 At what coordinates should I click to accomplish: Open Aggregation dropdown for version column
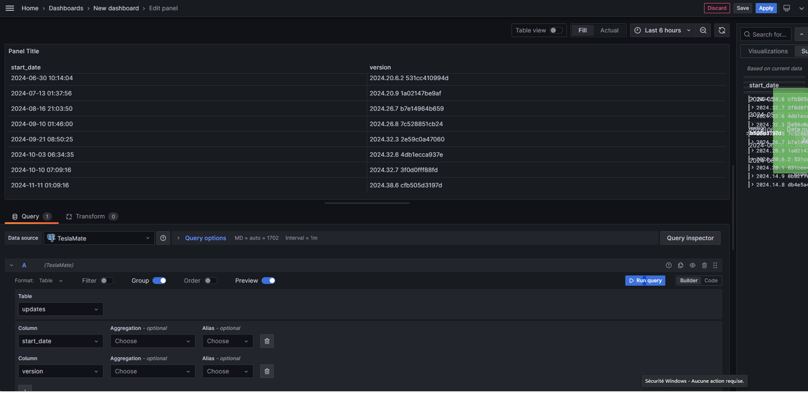pyautogui.click(x=153, y=372)
